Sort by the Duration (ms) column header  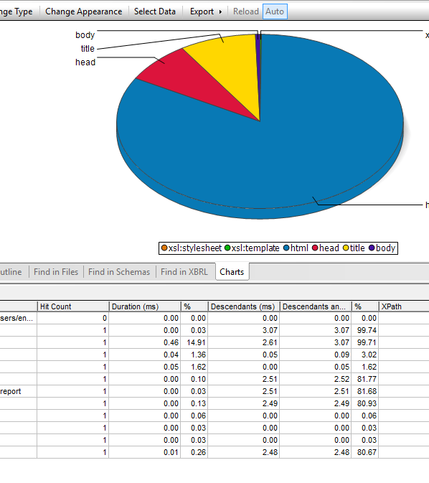click(144, 306)
